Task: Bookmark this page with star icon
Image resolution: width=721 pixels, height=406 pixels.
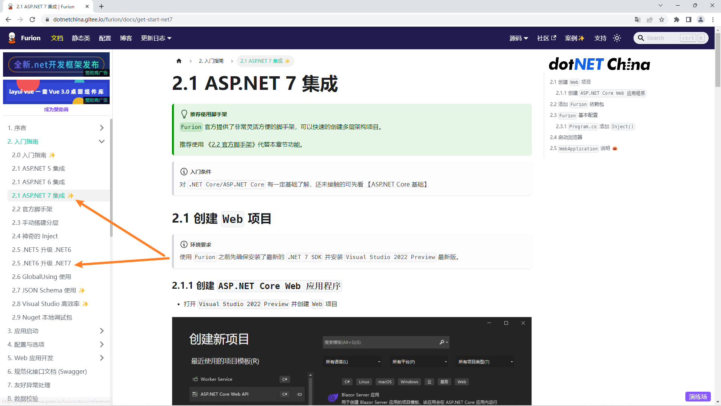Action: (662, 20)
